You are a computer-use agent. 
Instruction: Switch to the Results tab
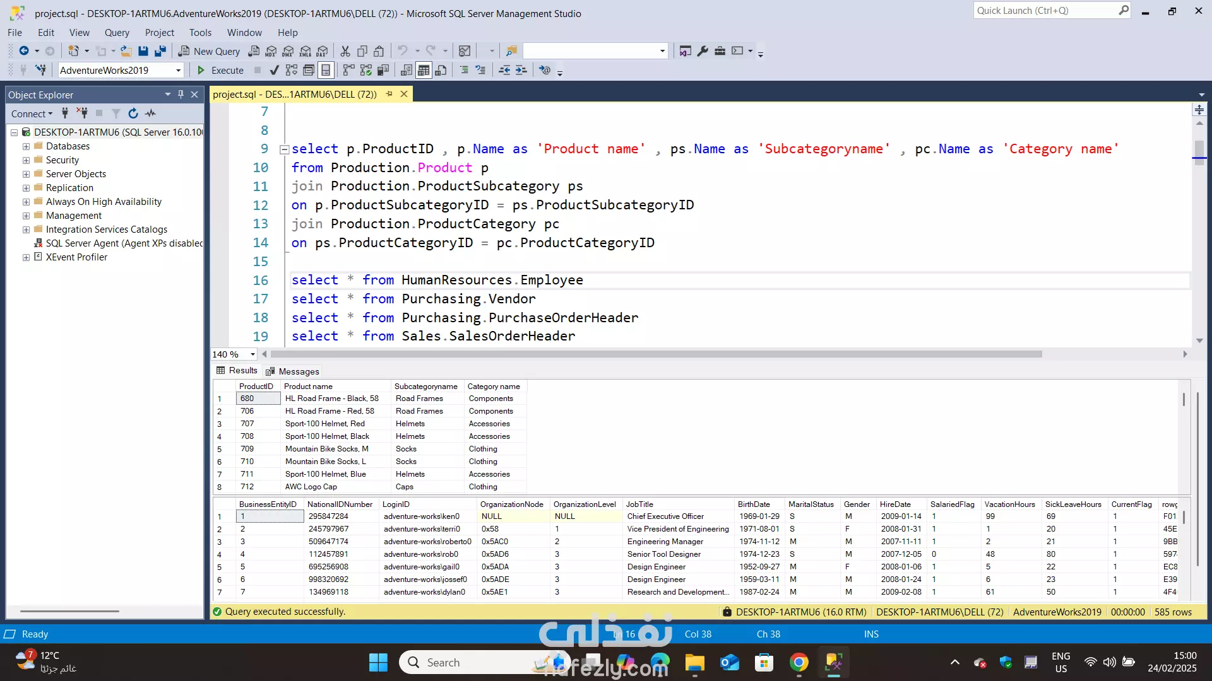(237, 371)
